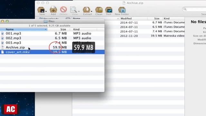Viewport: 206px width, 116px height.
Task: Open the View dropdown arrow
Action: coord(79,12)
